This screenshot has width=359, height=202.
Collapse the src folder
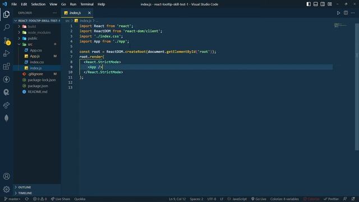(37, 44)
